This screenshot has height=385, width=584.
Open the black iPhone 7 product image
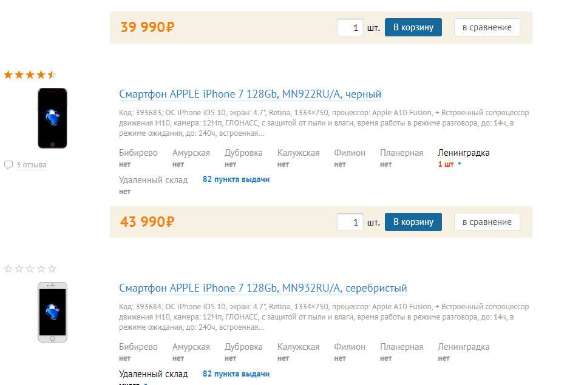[52, 118]
